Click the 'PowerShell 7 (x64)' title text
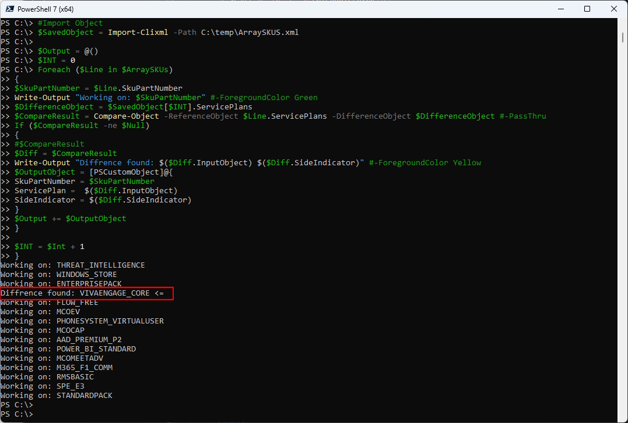628x423 pixels. (x=45, y=9)
